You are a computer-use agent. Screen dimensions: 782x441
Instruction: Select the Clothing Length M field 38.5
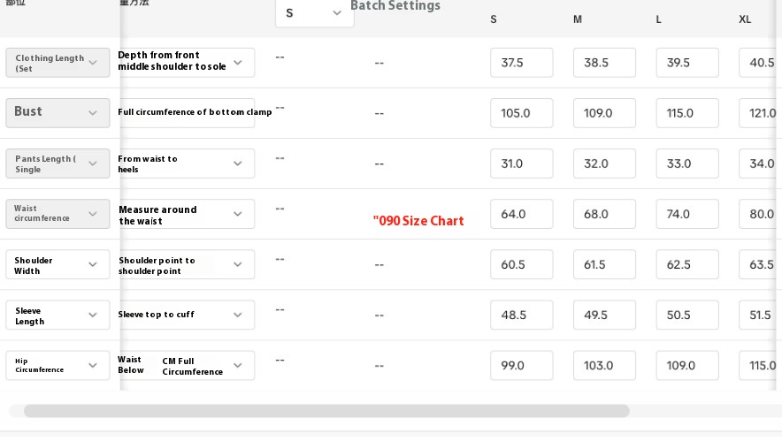(x=604, y=63)
